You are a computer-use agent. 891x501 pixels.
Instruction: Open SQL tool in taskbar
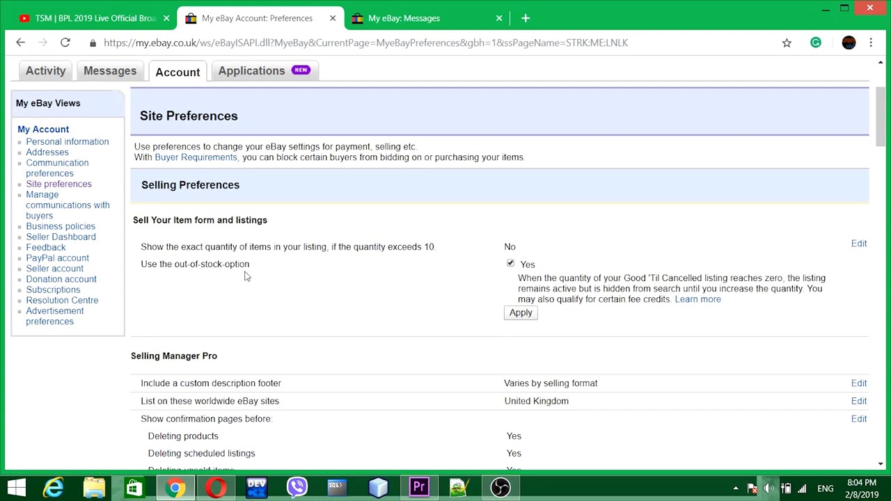pos(337,487)
